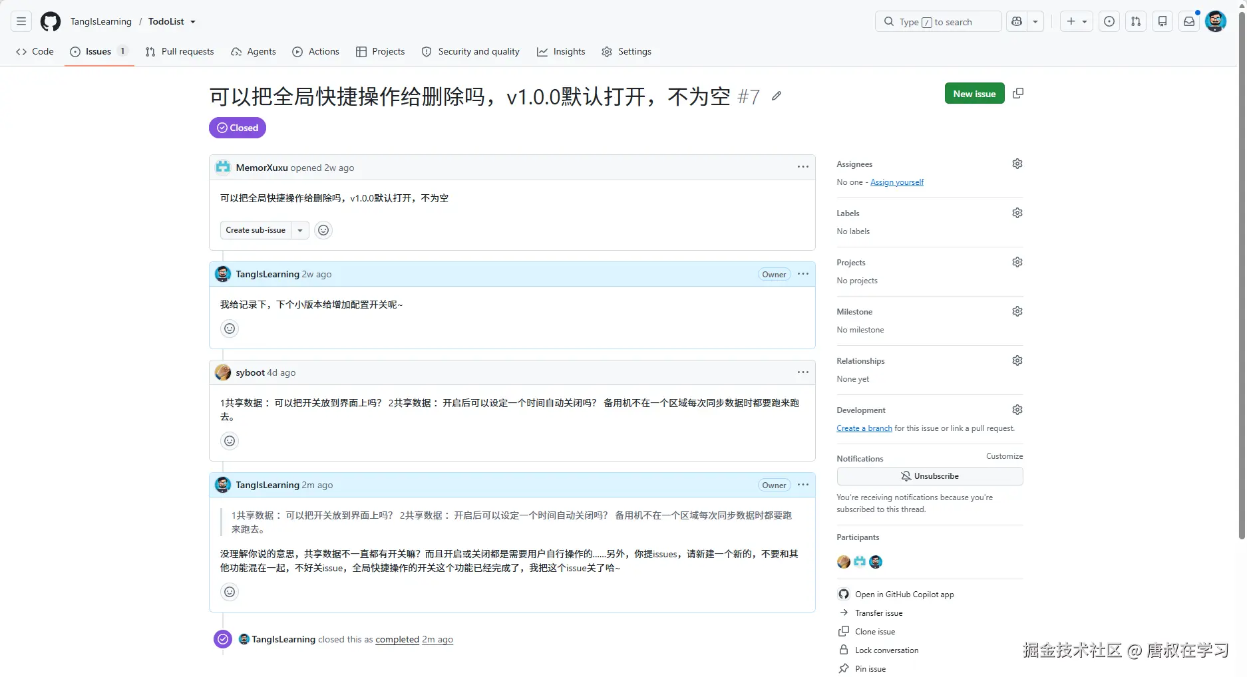Image resolution: width=1247 pixels, height=677 pixels.
Task: Add reaction to syboot's comment
Action: 230,441
